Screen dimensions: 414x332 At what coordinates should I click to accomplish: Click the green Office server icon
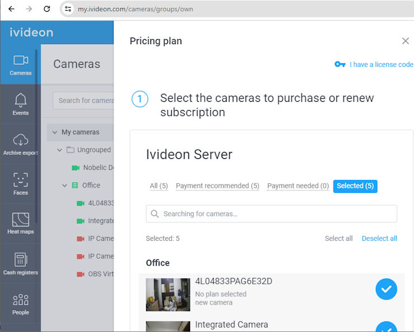pos(75,186)
